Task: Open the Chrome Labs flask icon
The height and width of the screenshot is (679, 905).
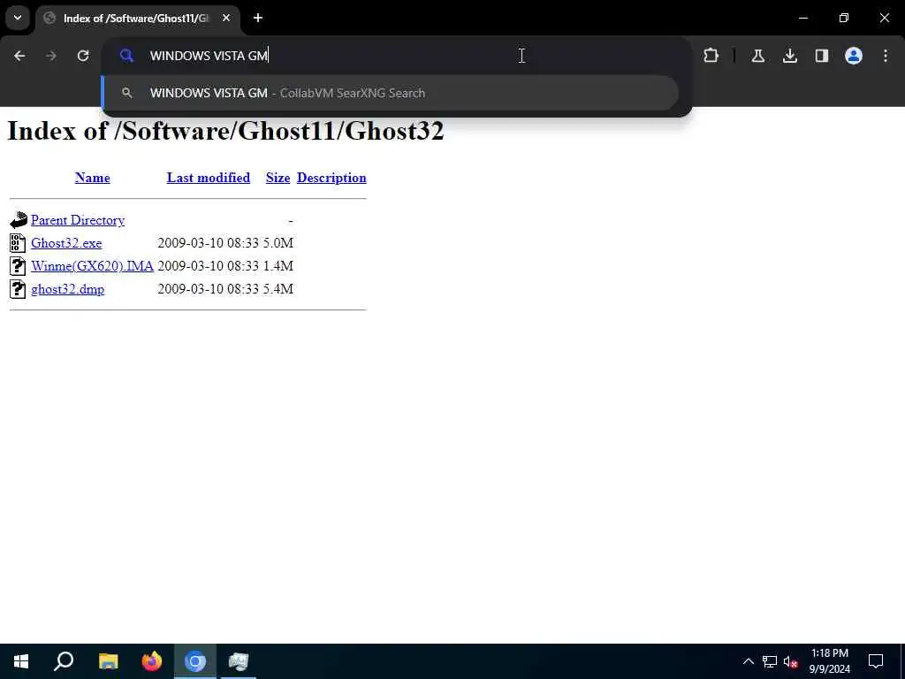Action: point(757,56)
